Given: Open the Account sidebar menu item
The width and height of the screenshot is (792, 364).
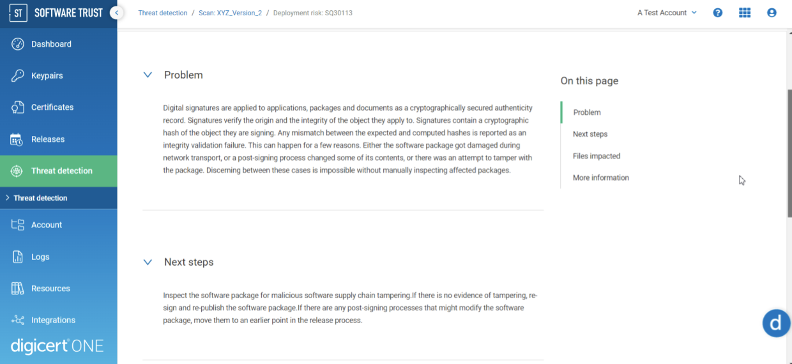Looking at the screenshot, I should 47,225.
